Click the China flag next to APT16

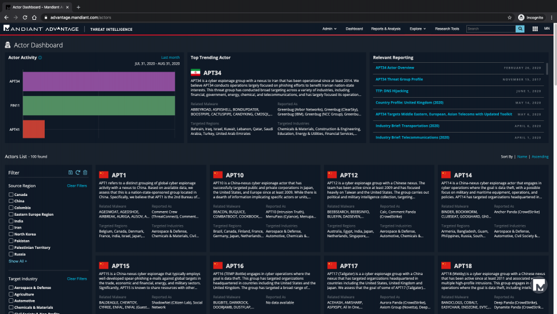[218, 265]
